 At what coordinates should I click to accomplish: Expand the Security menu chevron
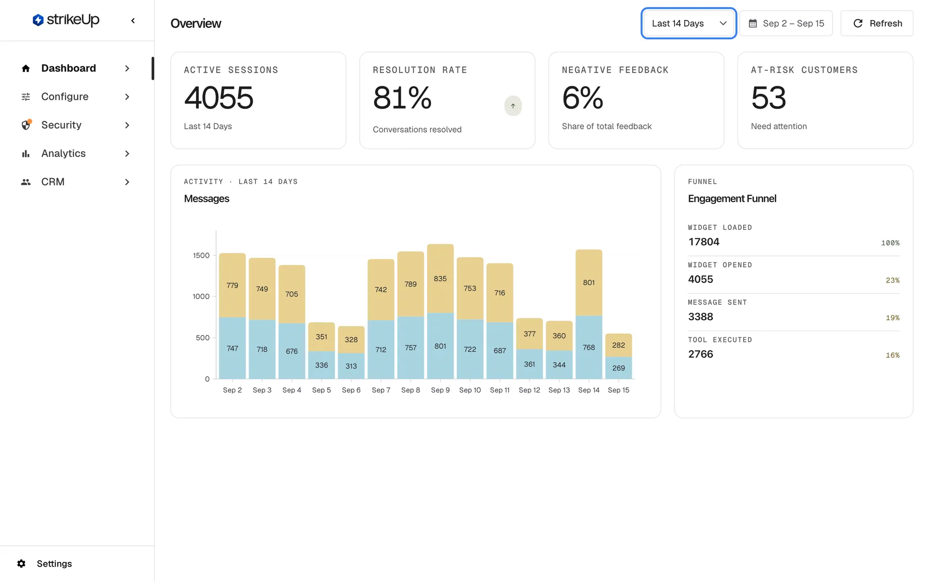point(127,125)
